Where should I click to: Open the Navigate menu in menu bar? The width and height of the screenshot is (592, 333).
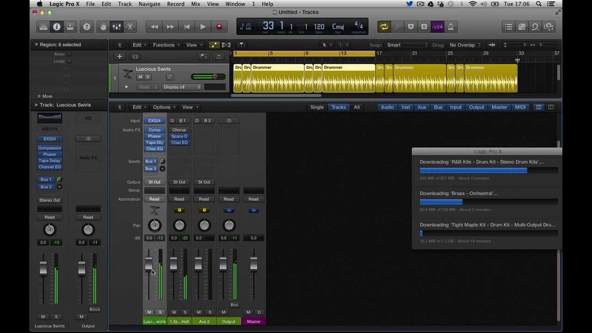(149, 4)
